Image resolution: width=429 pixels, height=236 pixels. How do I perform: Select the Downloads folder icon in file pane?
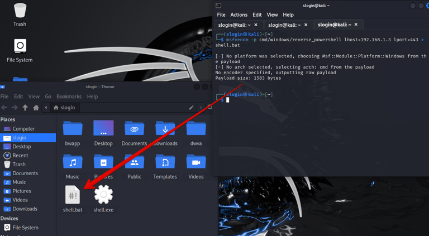tap(165, 128)
